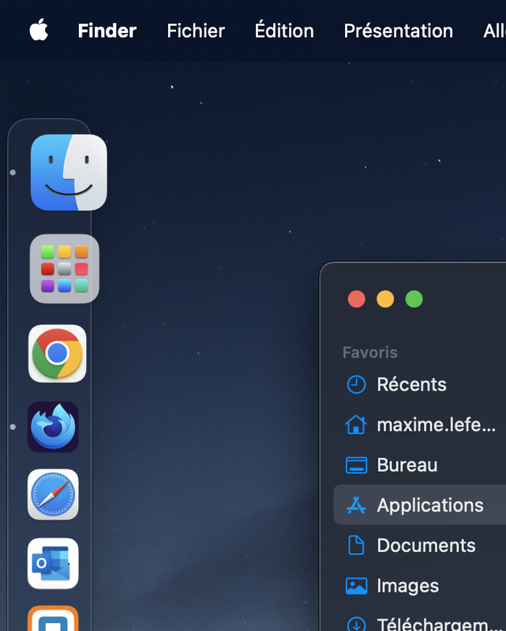Open the Édition menu

(x=284, y=31)
